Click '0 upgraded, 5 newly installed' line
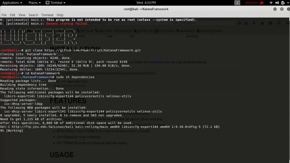The image size is (290, 163). coord(62,115)
